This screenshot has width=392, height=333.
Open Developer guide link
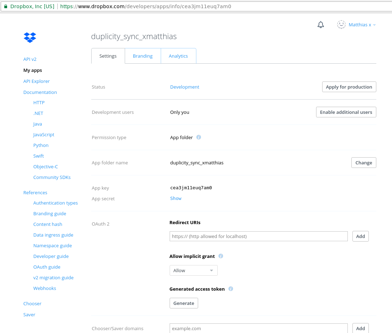point(51,257)
